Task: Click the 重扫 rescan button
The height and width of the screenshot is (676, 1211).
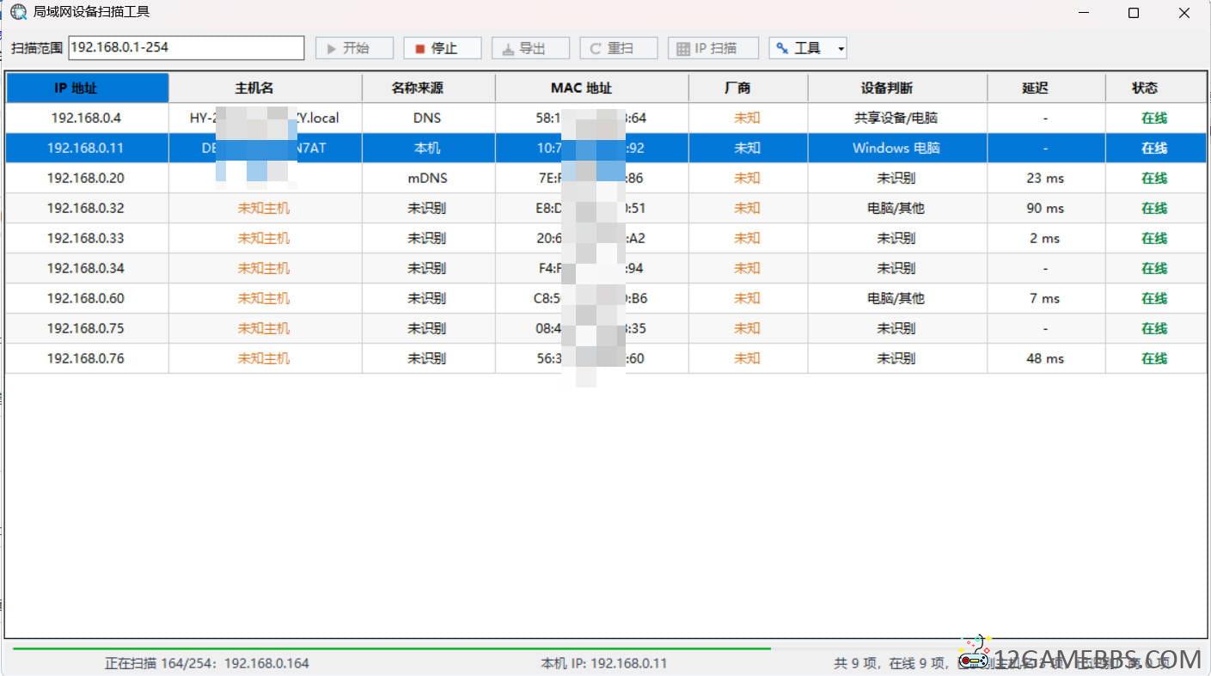Action: pos(618,48)
